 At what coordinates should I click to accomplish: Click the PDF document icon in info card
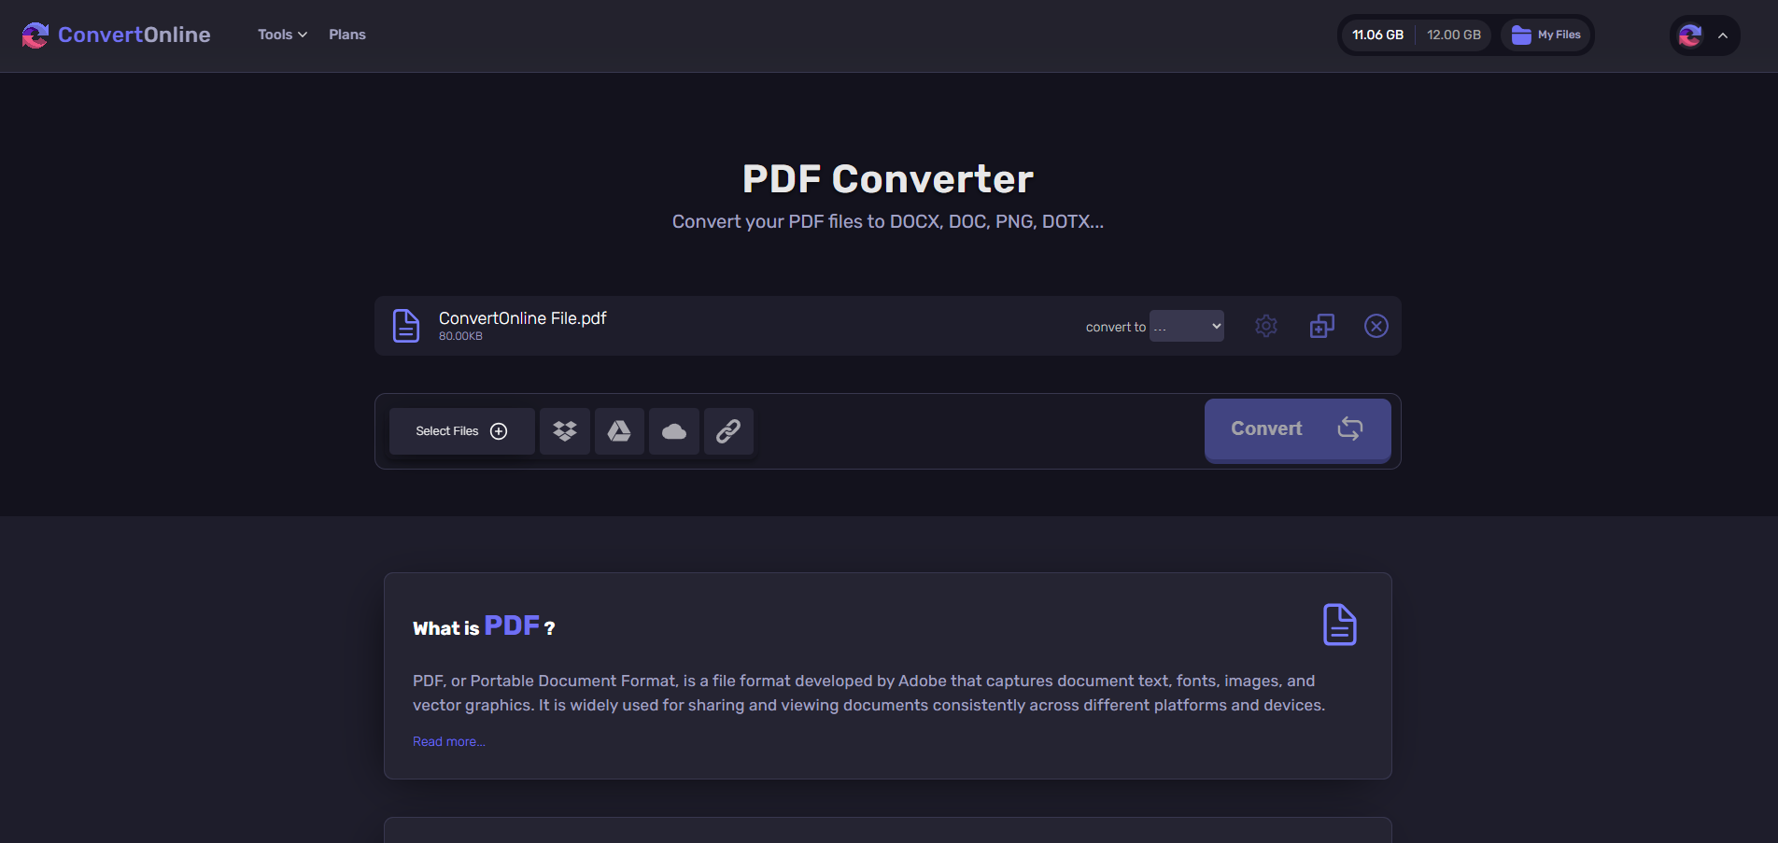click(x=1339, y=625)
